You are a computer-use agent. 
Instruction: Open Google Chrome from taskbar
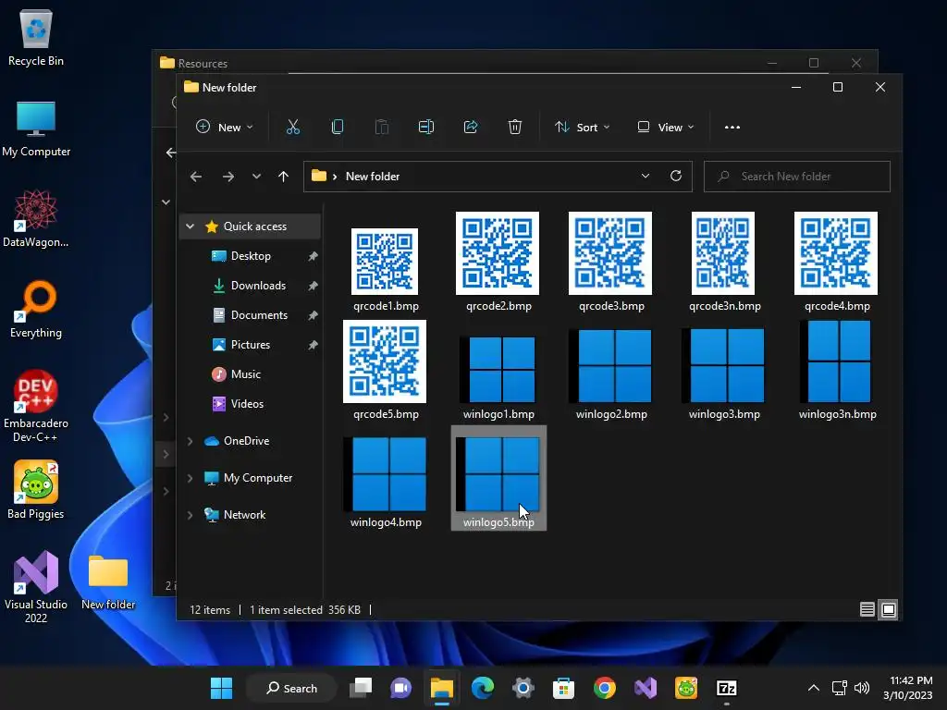[605, 688]
